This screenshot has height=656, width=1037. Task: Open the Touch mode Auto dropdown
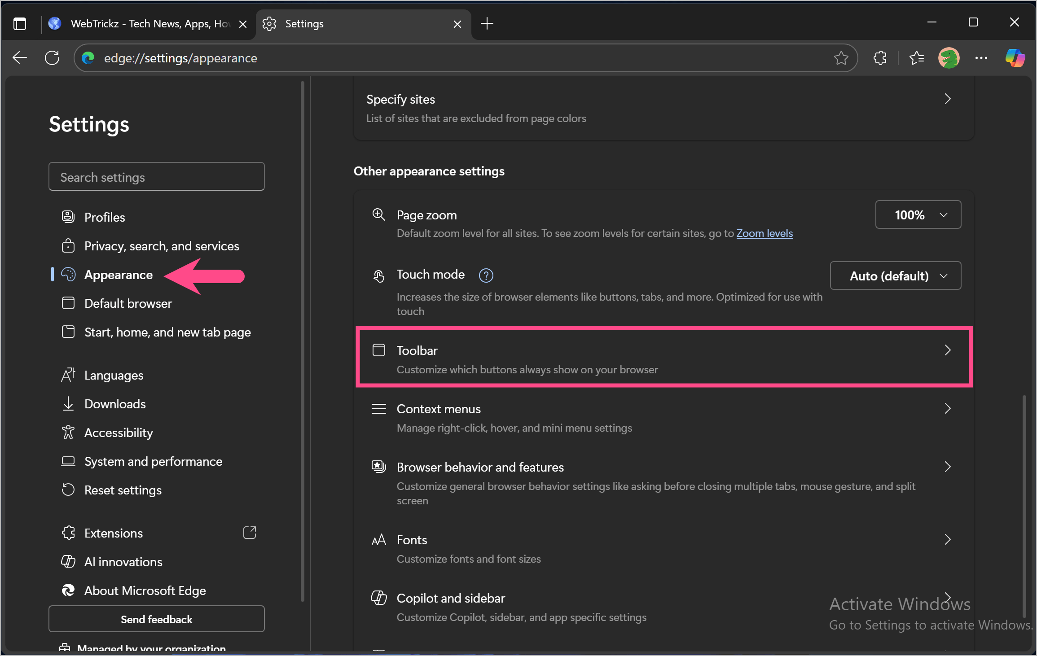pyautogui.click(x=895, y=276)
